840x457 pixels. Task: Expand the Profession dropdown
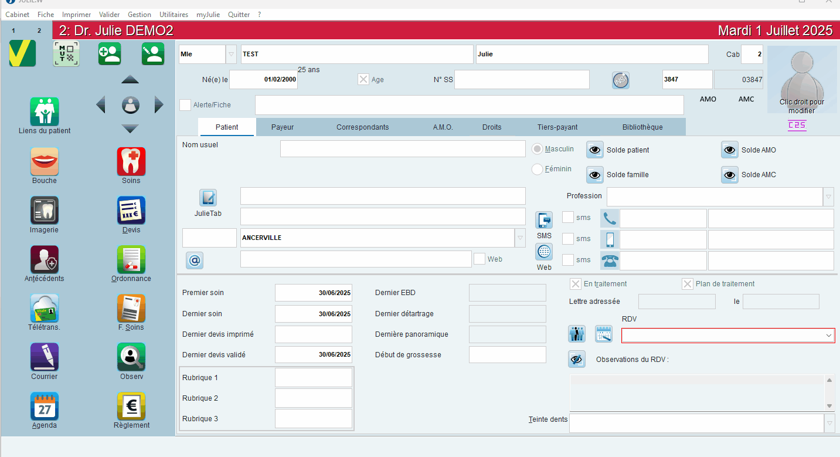click(x=828, y=197)
